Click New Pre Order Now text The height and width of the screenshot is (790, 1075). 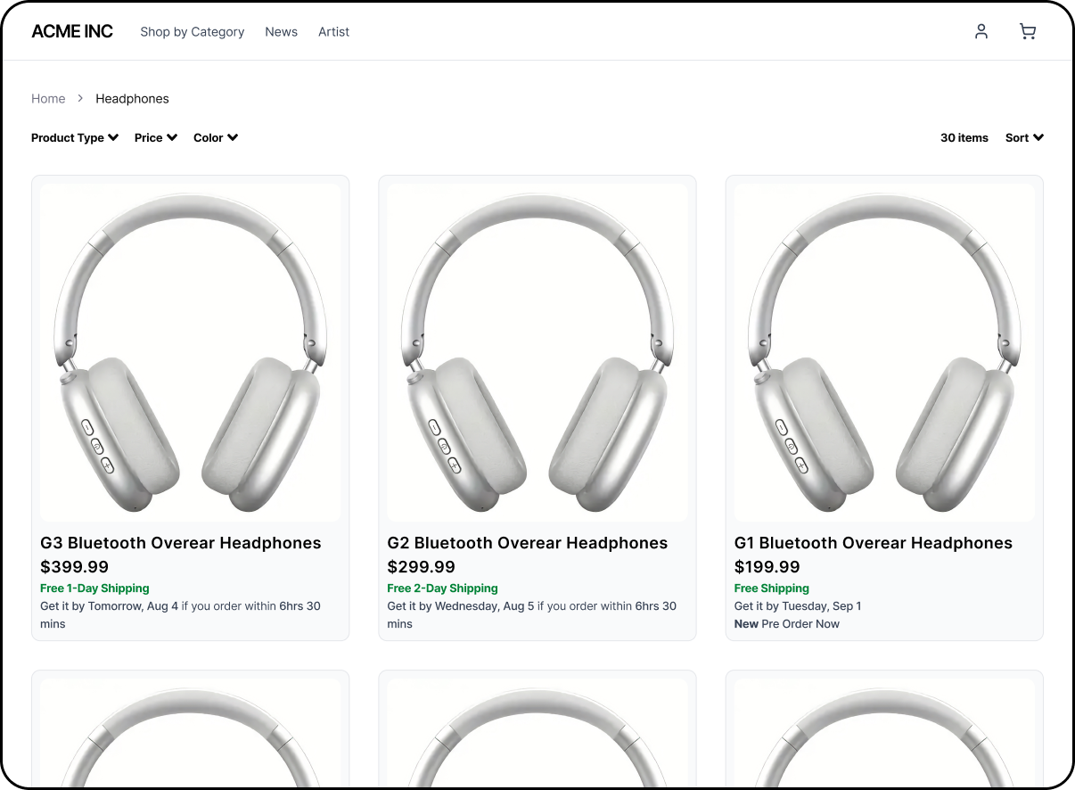tap(787, 624)
